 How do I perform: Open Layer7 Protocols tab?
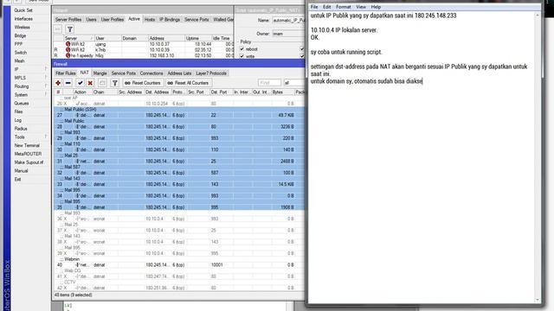click(211, 73)
